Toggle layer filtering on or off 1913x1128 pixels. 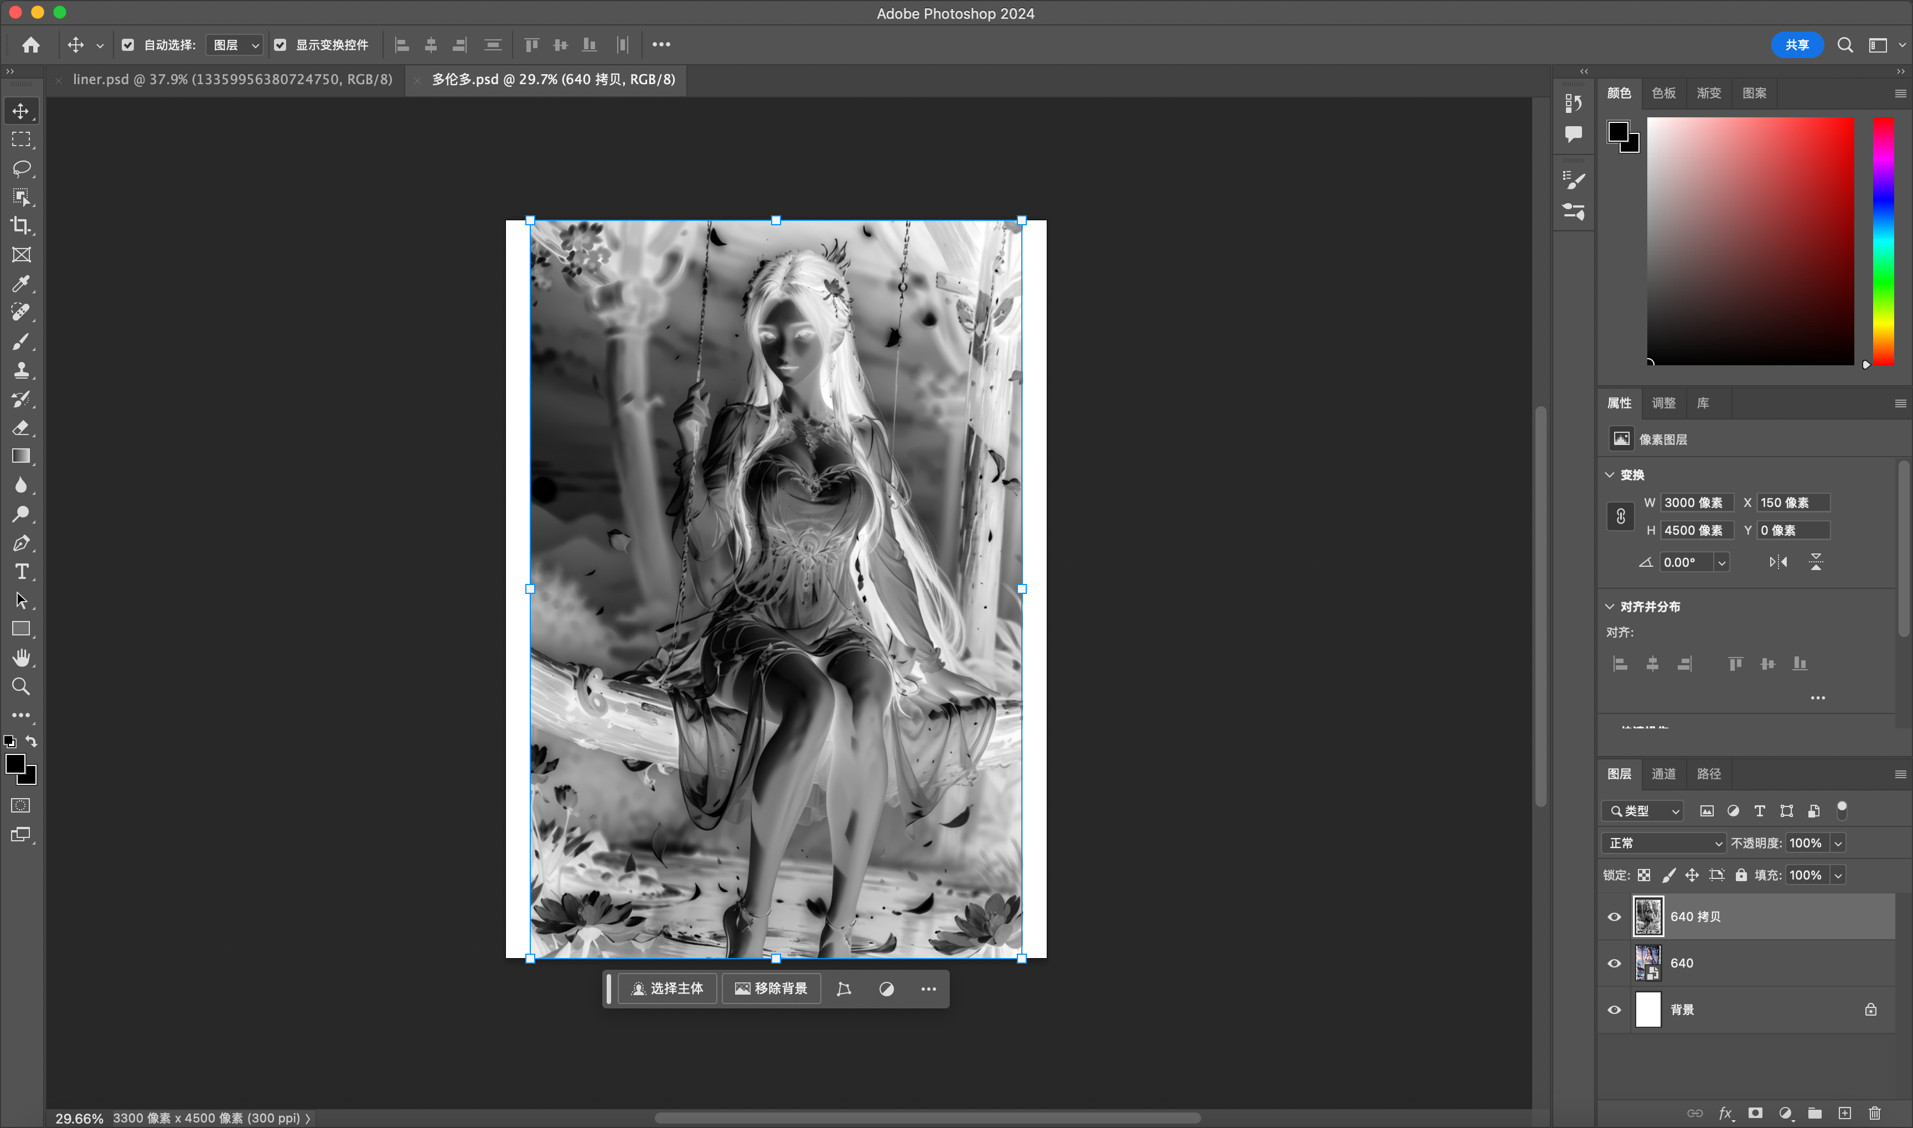pyautogui.click(x=1842, y=810)
